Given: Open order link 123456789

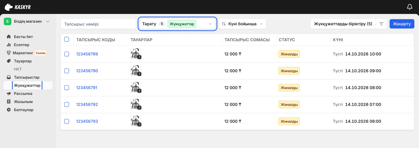Looking at the screenshot, I should (x=87, y=54).
